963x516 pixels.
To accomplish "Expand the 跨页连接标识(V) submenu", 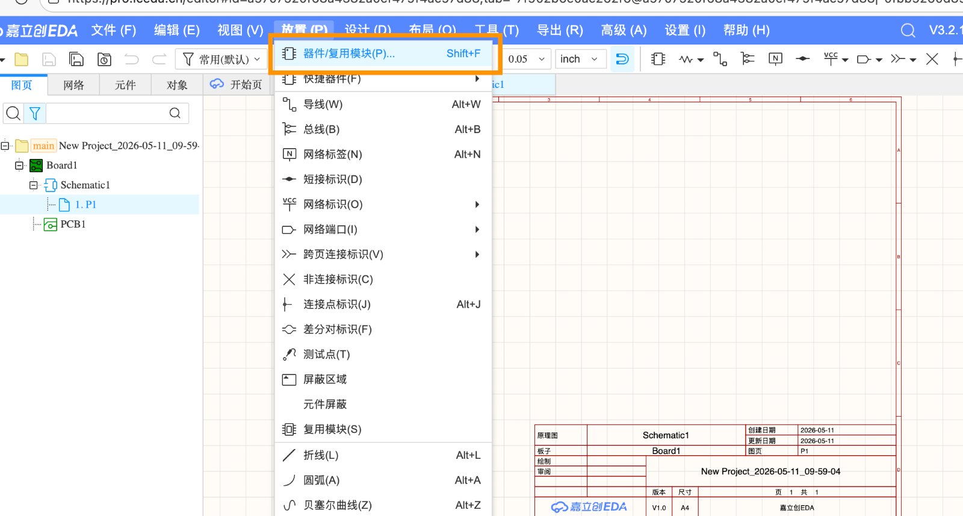I will [383, 254].
